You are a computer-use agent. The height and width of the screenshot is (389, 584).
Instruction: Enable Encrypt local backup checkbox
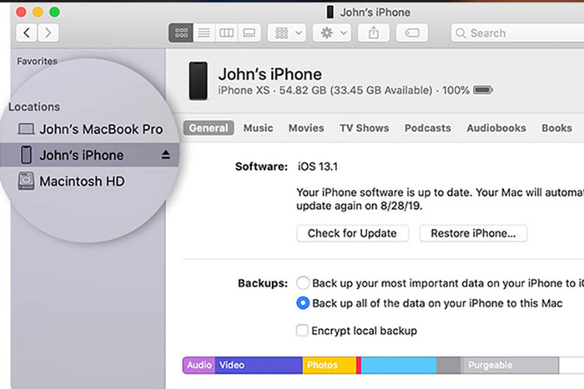pos(303,331)
